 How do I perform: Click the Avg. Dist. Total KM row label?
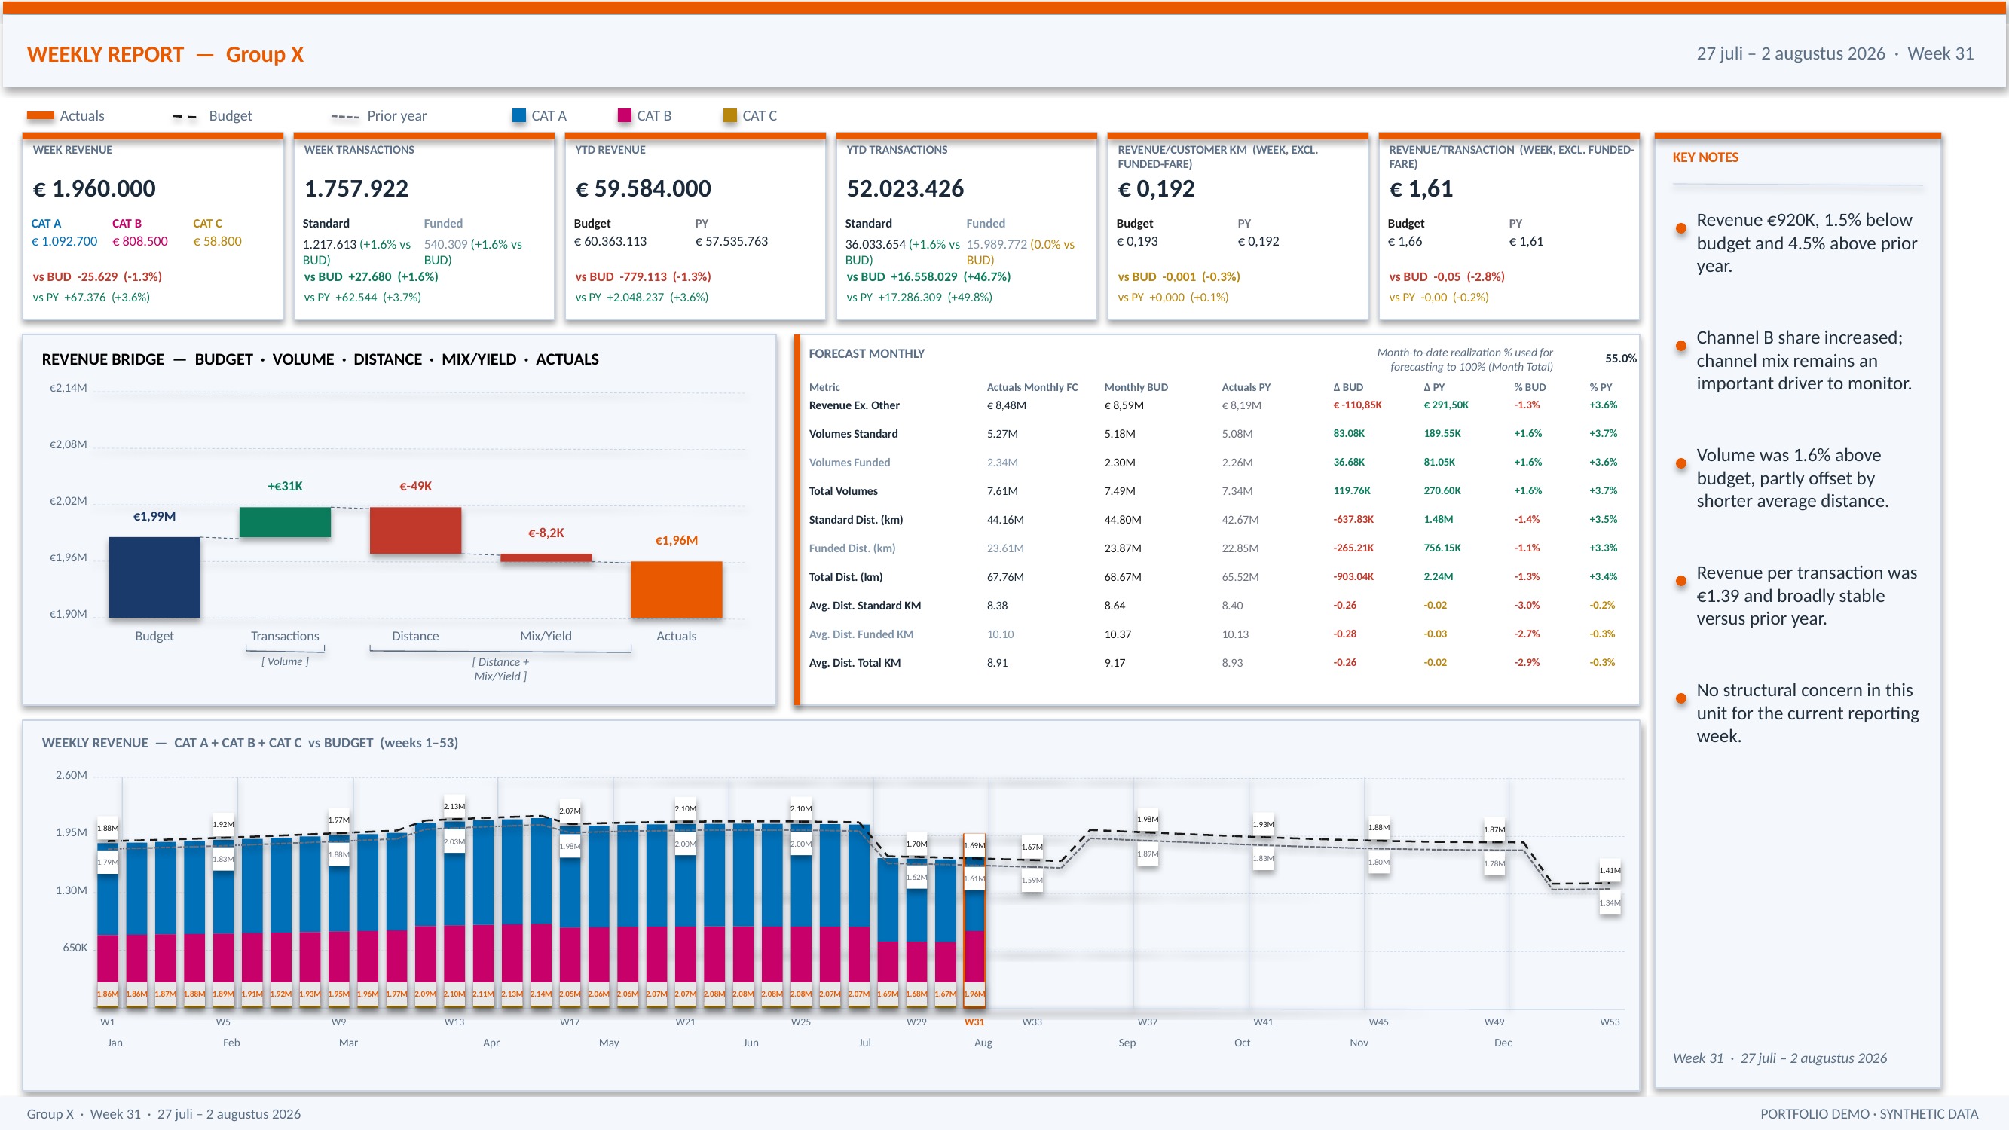coord(855,663)
